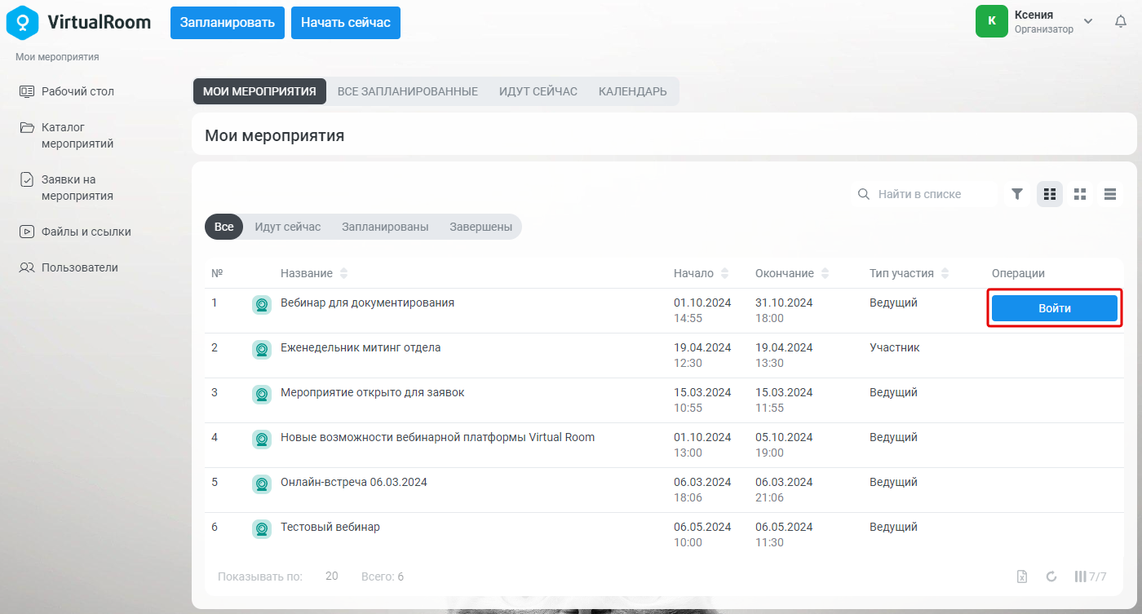The image size is (1142, 614).
Task: Switch to compact table view icon
Action: point(1050,194)
